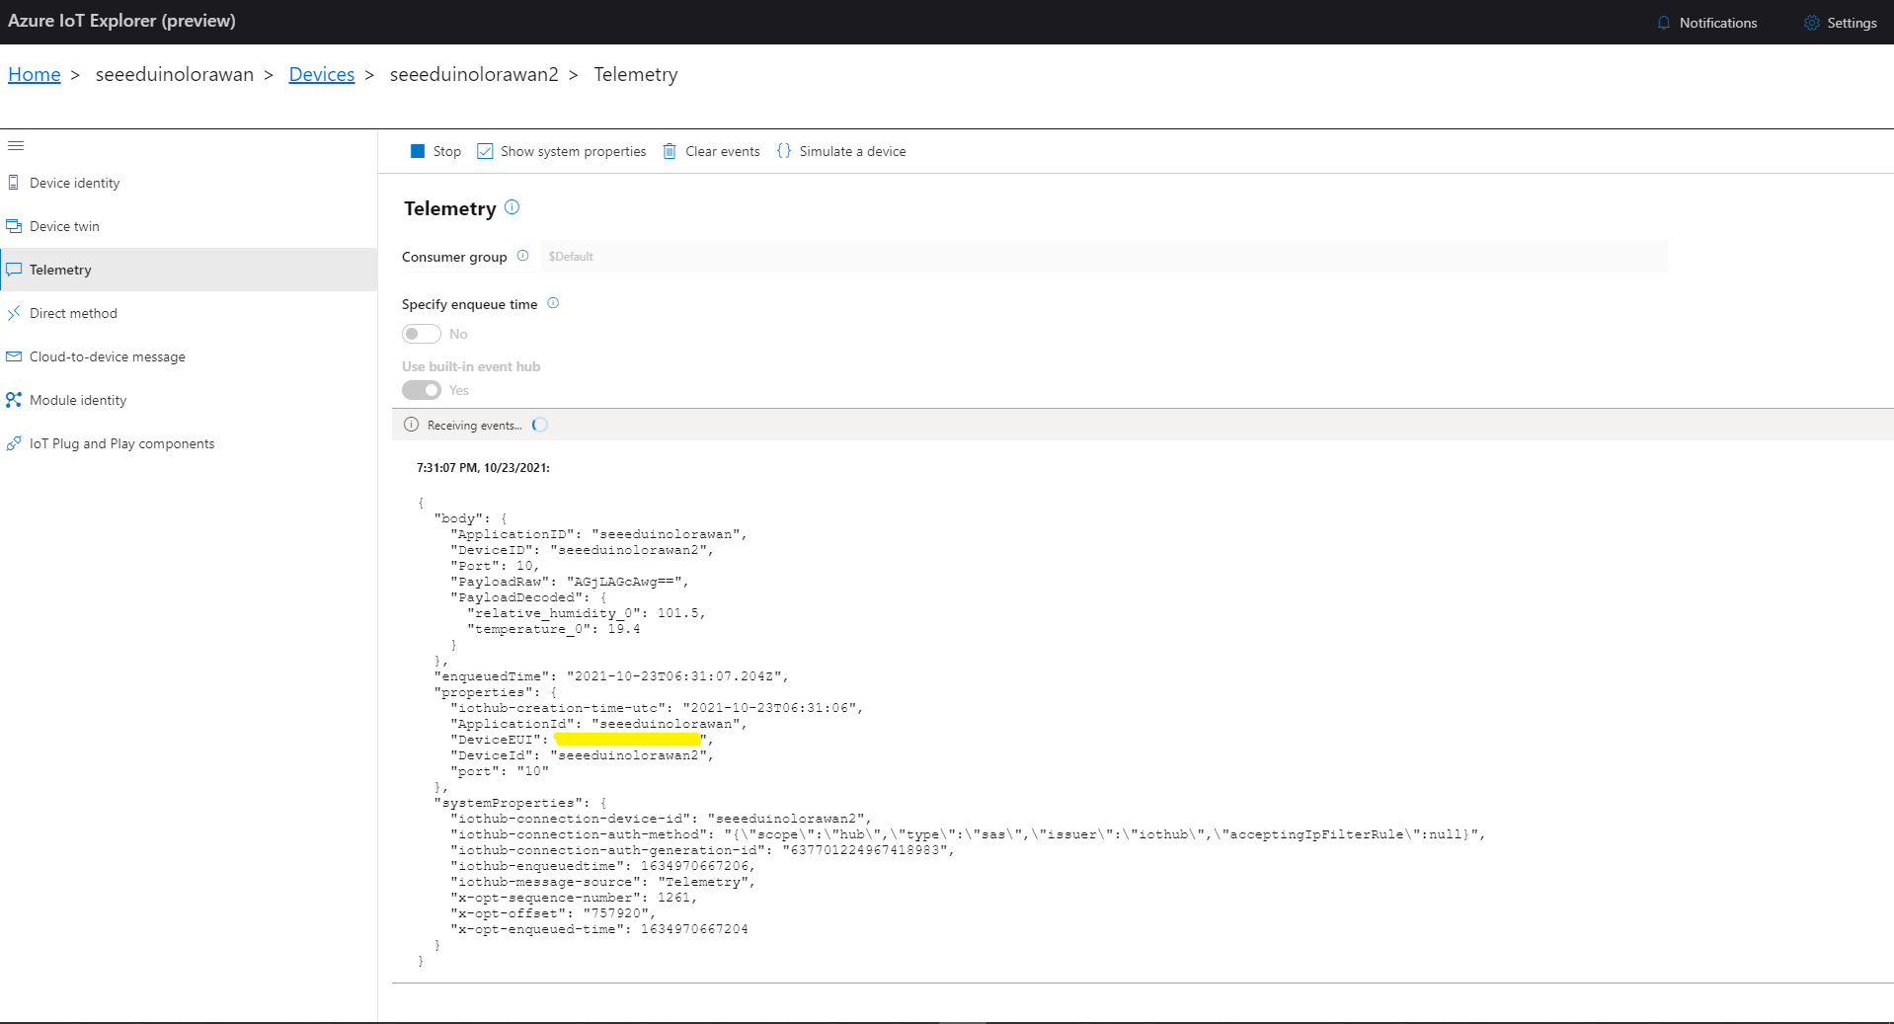Open Direct method page
Image resolution: width=1894 pixels, height=1024 pixels.
tap(73, 313)
